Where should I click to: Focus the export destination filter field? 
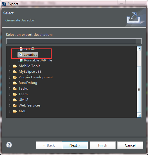pyautogui.click(x=74, y=41)
